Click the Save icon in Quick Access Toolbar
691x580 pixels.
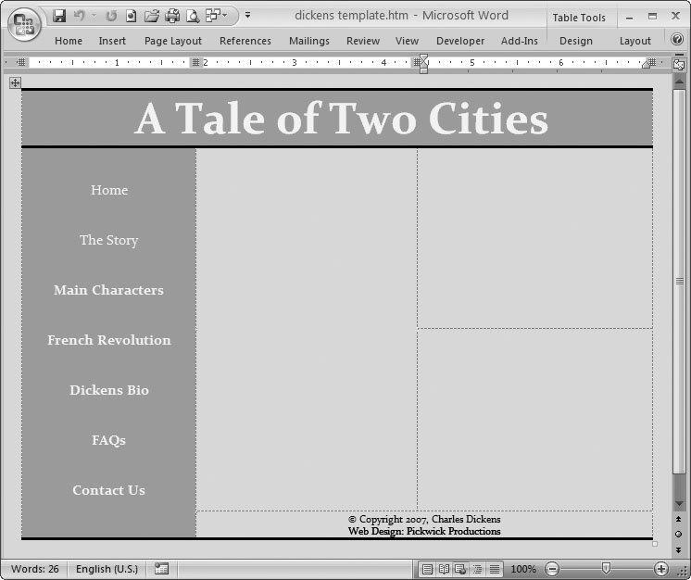coord(60,16)
